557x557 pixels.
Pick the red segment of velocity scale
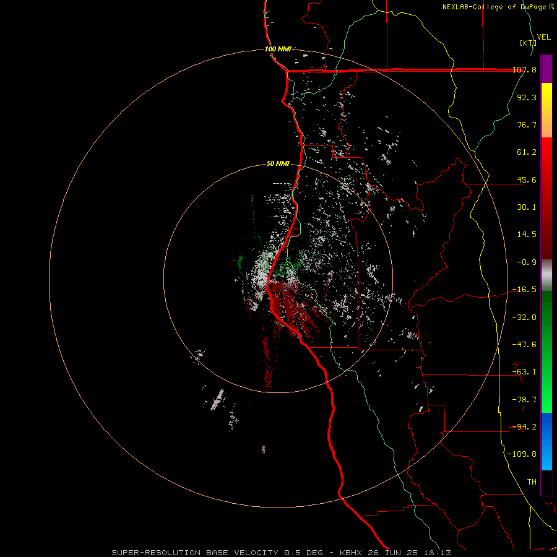tap(546, 198)
